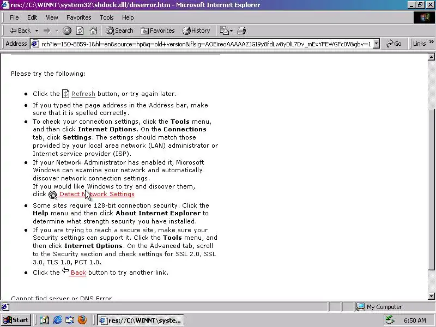The height and width of the screenshot is (327, 436).
Task: Open the Favorites menu
Action: [79, 17]
